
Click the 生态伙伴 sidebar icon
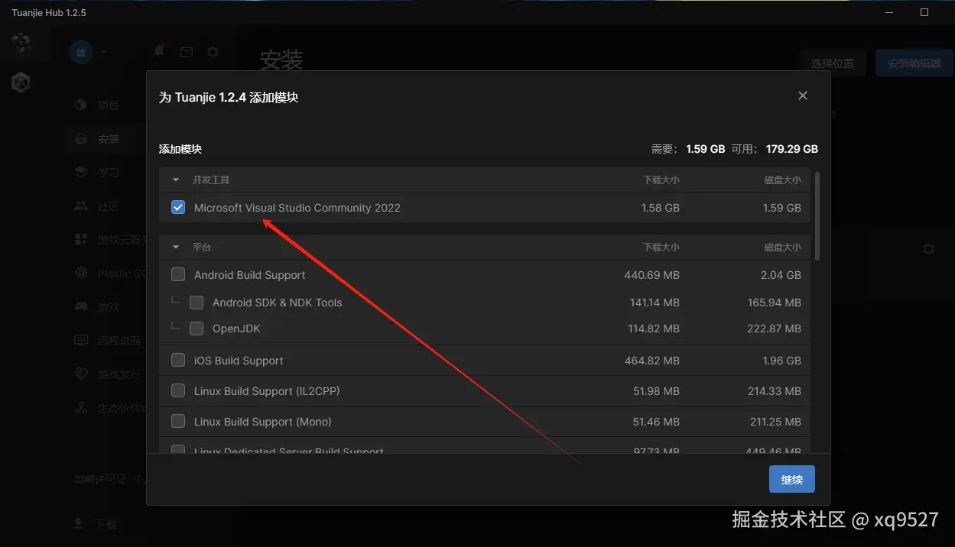pyautogui.click(x=81, y=407)
